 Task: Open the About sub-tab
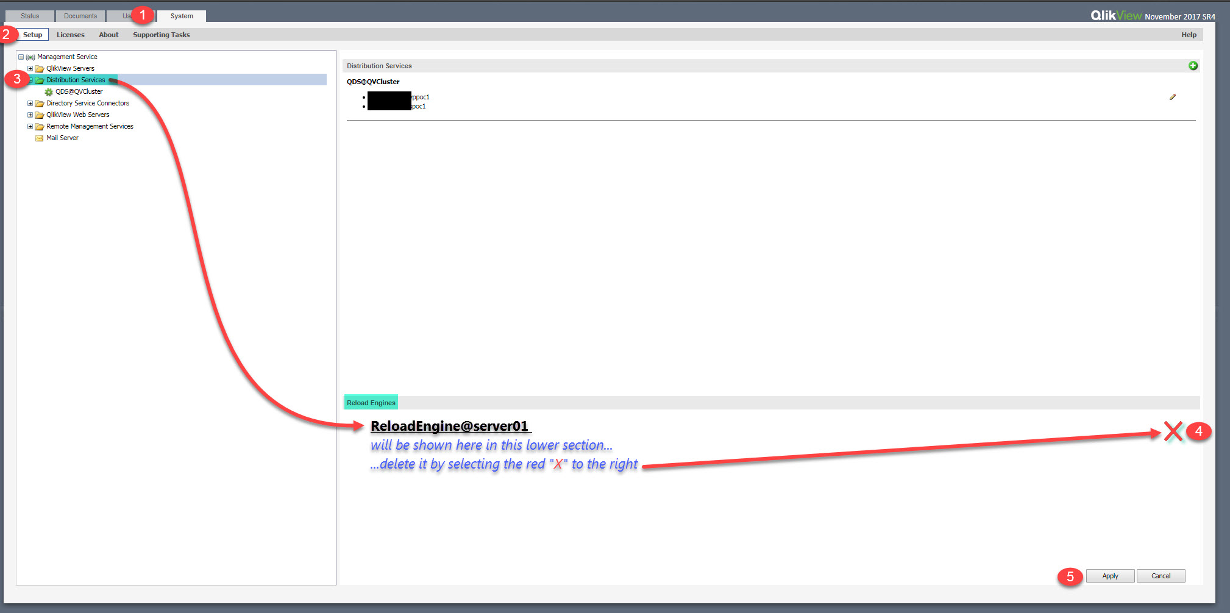click(108, 35)
